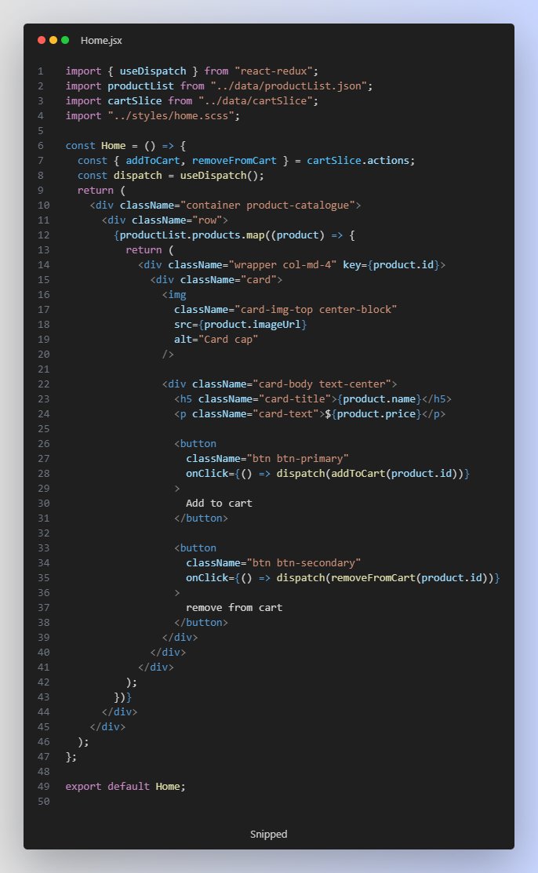Click the opening button tag on line 26
Viewport: 538px width, 873px height.
click(195, 444)
